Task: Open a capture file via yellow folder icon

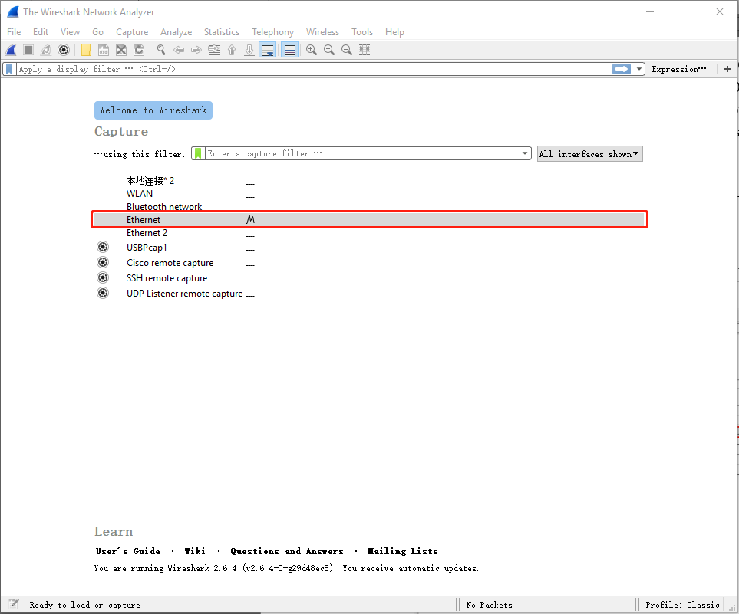Action: click(x=86, y=50)
